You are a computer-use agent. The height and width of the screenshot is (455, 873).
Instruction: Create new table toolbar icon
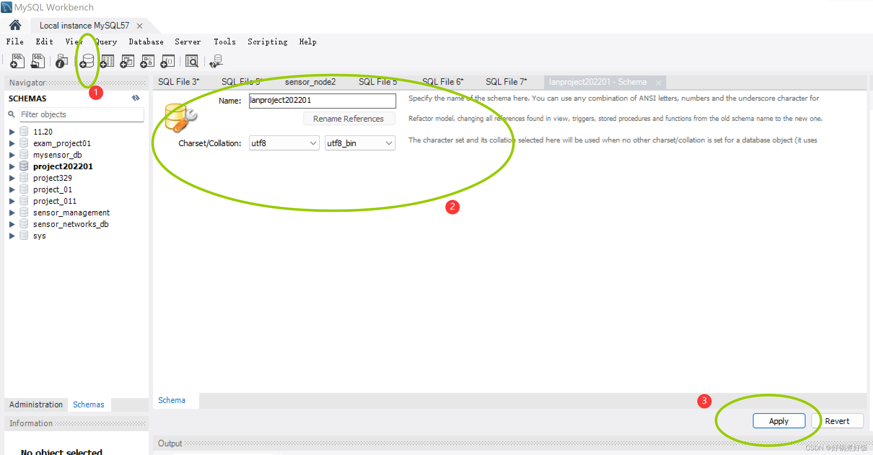point(107,61)
